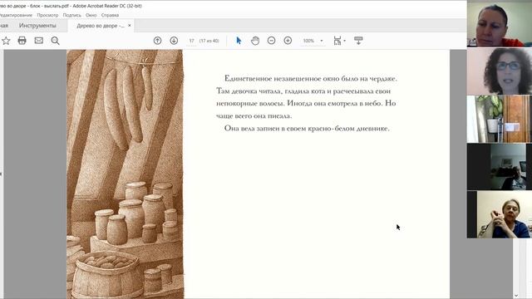Select the Дерево во дворе document tab
The image size is (532, 299).
101,26
